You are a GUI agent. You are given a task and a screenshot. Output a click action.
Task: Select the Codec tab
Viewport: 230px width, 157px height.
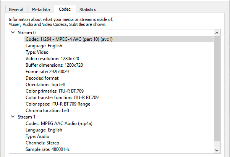65,9
